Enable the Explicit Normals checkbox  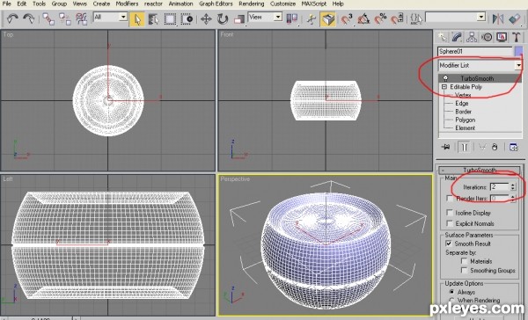(450, 223)
